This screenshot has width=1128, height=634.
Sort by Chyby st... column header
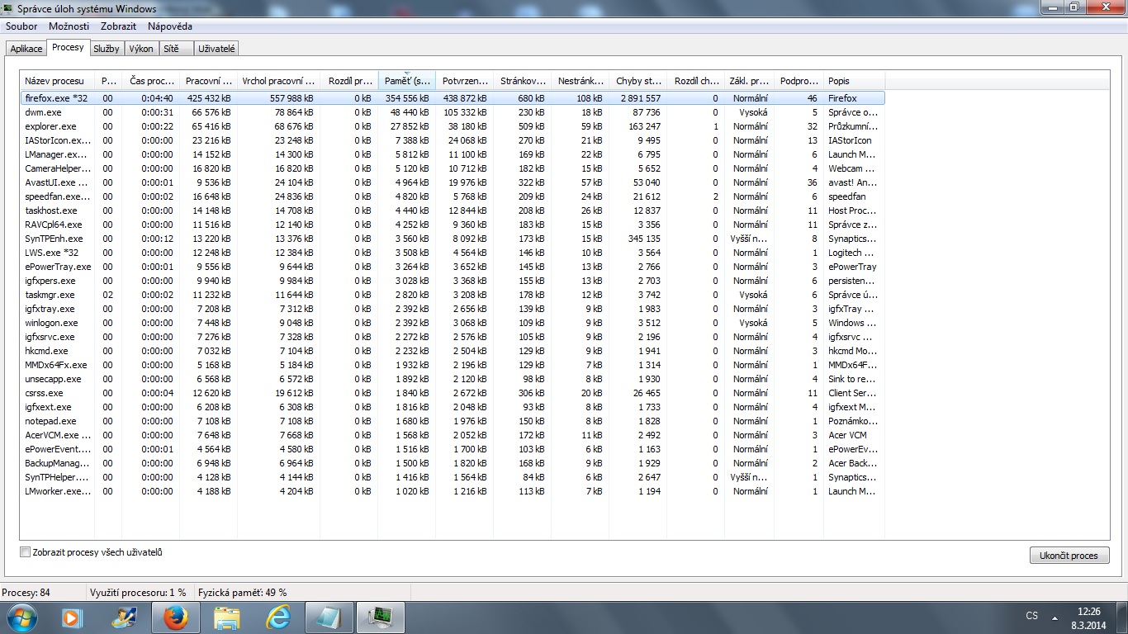pyautogui.click(x=638, y=81)
